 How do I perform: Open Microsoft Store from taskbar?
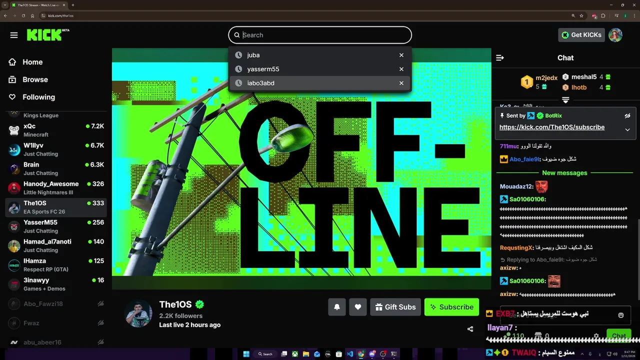point(339,354)
